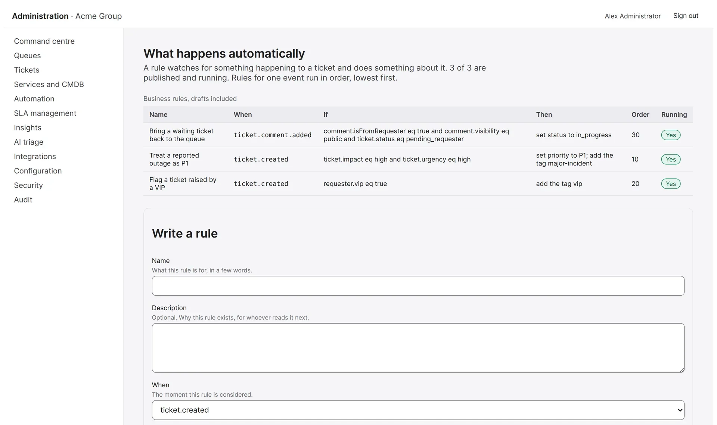Open Tickets from the sidebar
The height and width of the screenshot is (425, 717).
click(27, 70)
